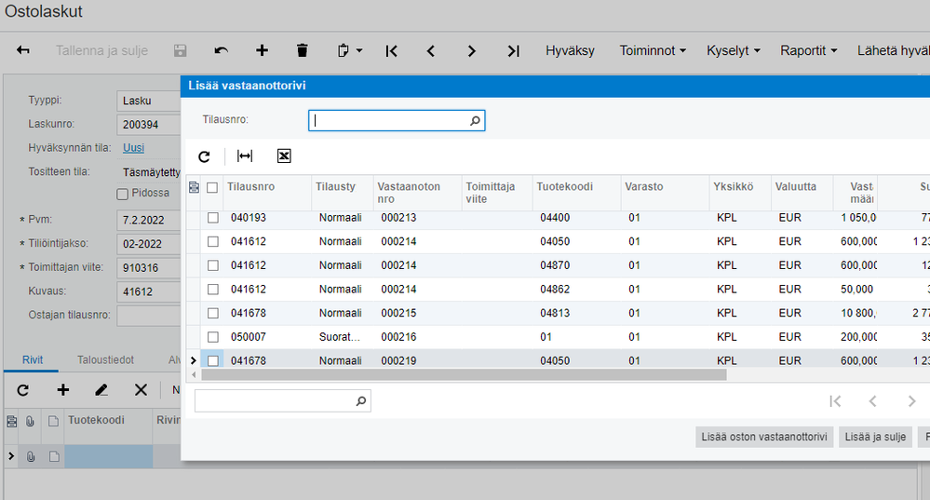Click Lisää oston vastaanottorivi button
Viewport: 930px width, 500px height.
coord(764,437)
